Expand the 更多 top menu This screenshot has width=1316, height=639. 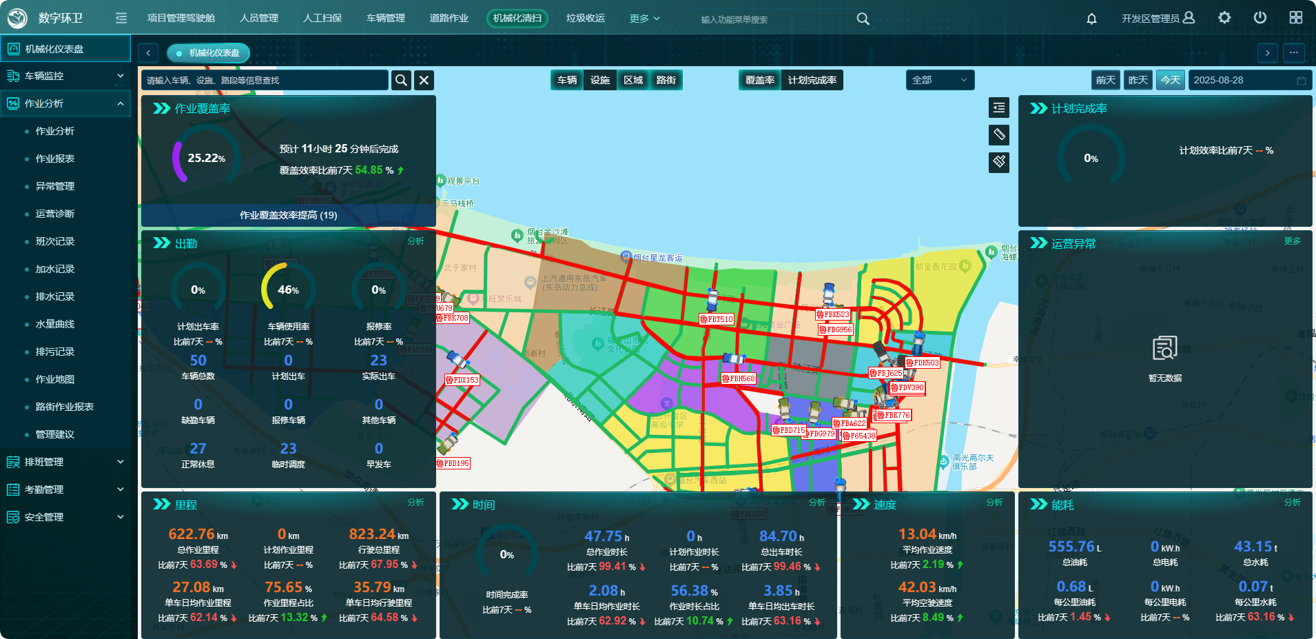coord(644,19)
